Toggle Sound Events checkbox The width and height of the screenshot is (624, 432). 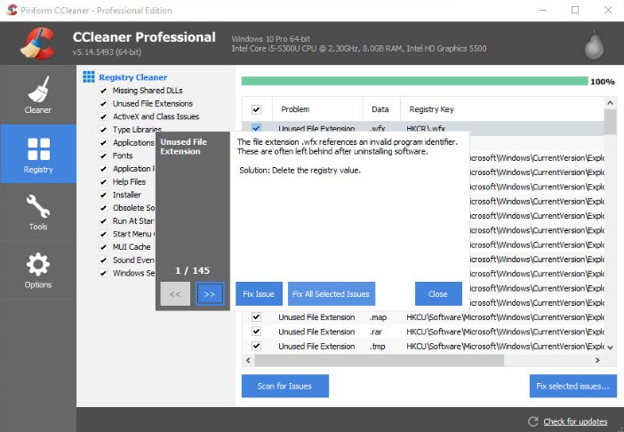coord(103,260)
